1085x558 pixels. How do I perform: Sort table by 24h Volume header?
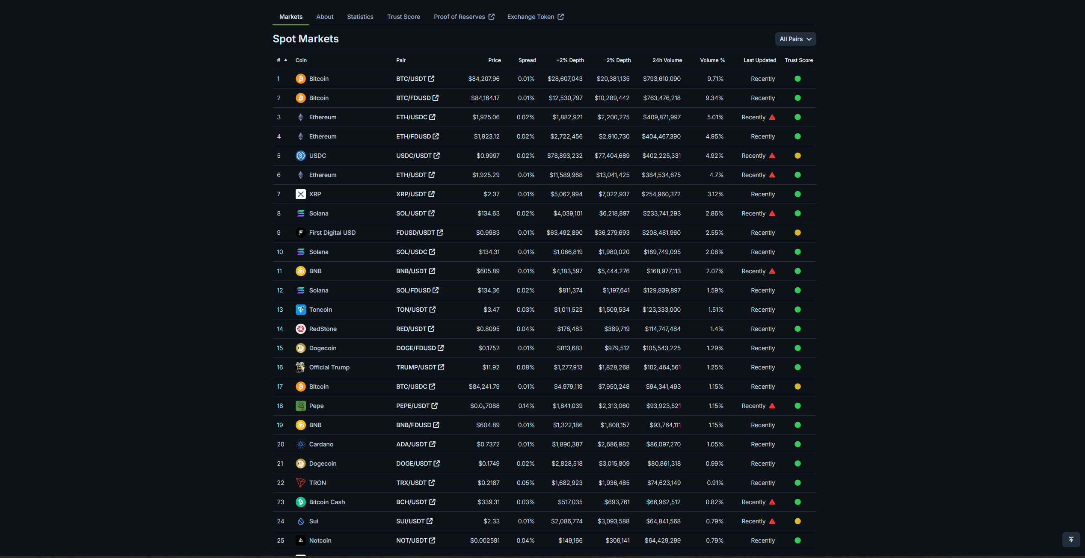tap(667, 60)
